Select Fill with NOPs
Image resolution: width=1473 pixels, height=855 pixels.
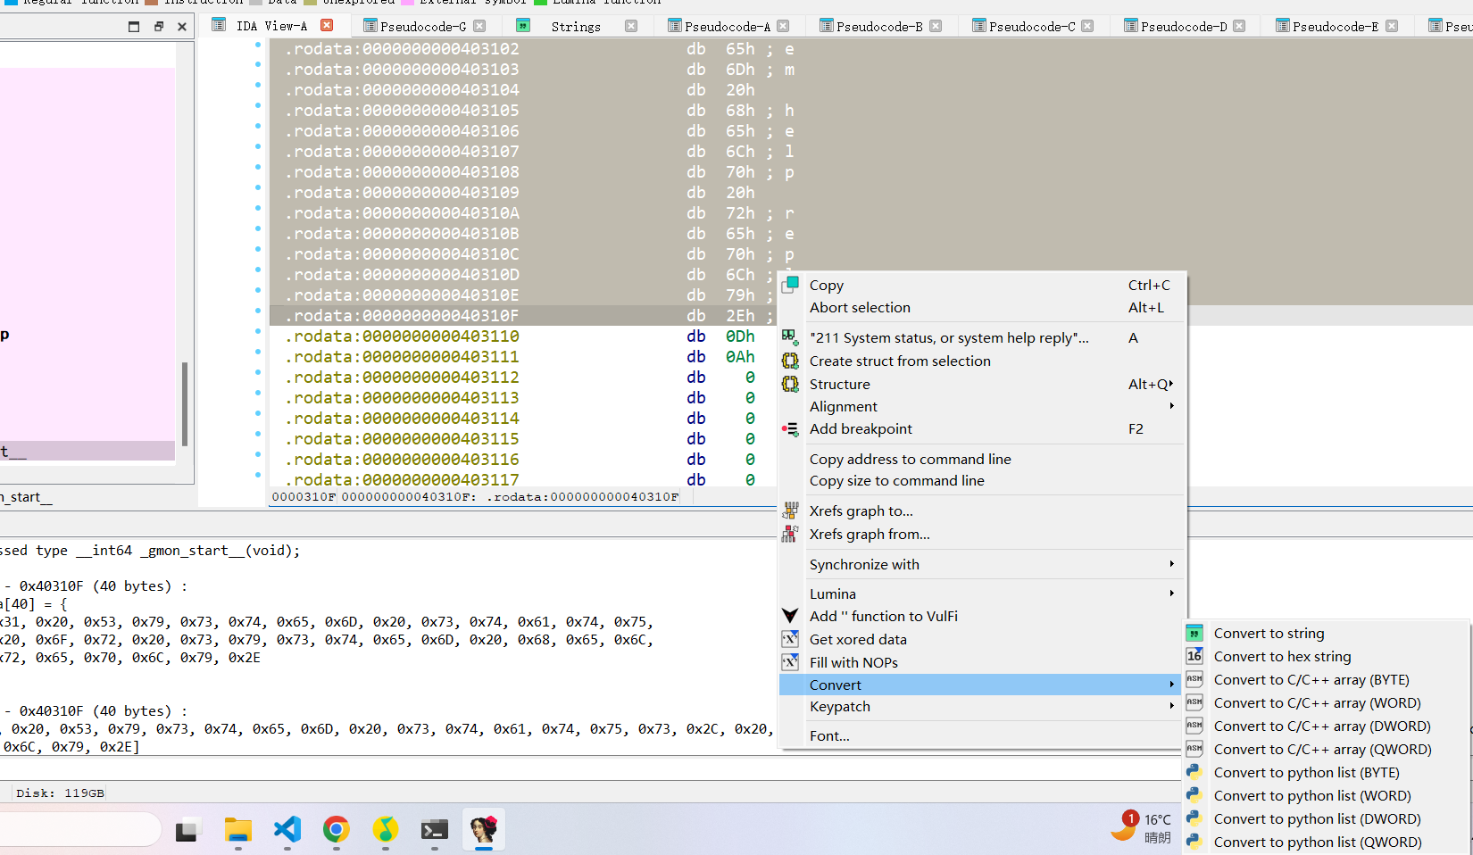coord(982,662)
